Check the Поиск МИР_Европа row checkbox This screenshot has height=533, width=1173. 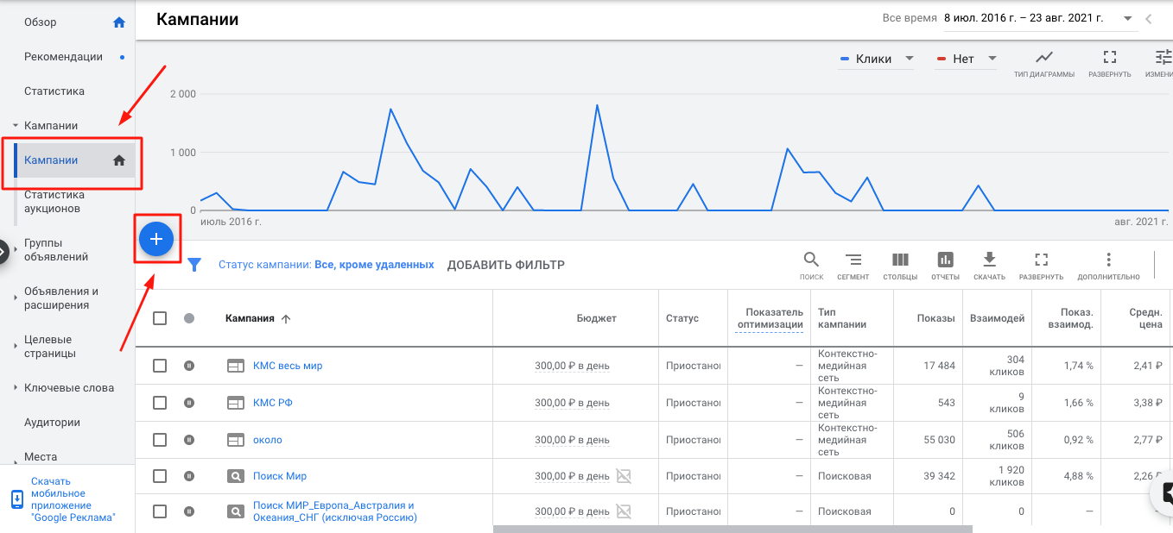160,511
